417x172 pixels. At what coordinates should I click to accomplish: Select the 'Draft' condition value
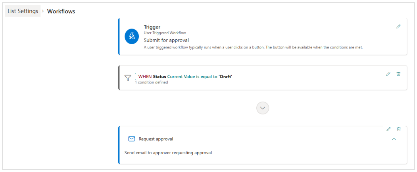pos(225,77)
